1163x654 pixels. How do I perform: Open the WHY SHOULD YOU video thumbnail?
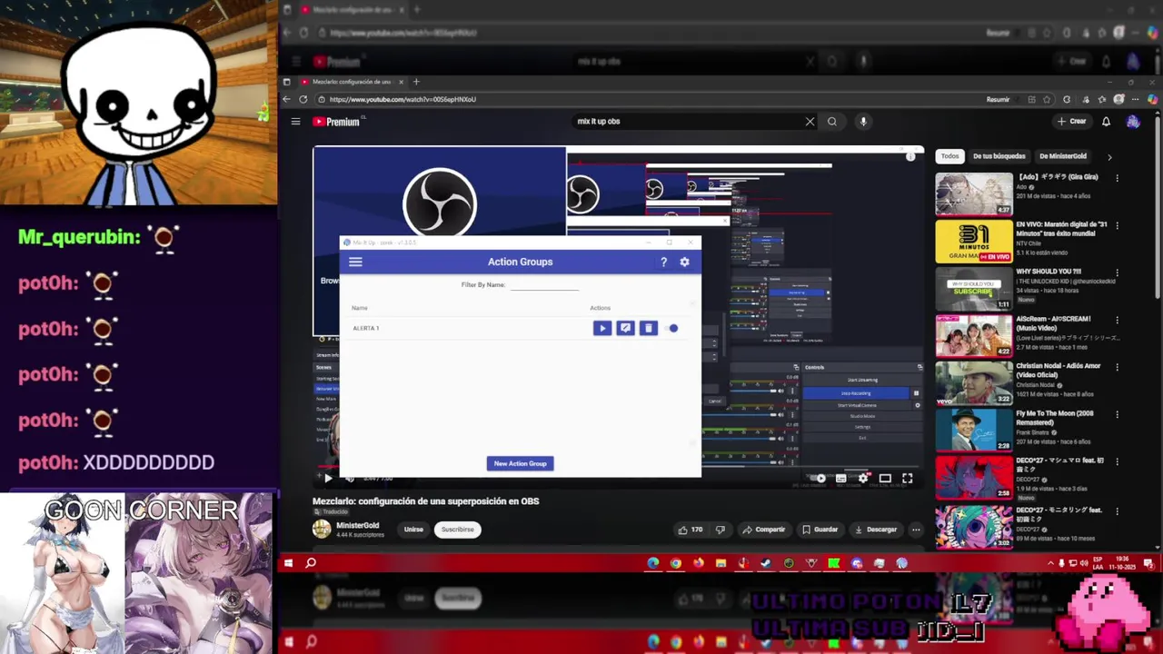974,289
